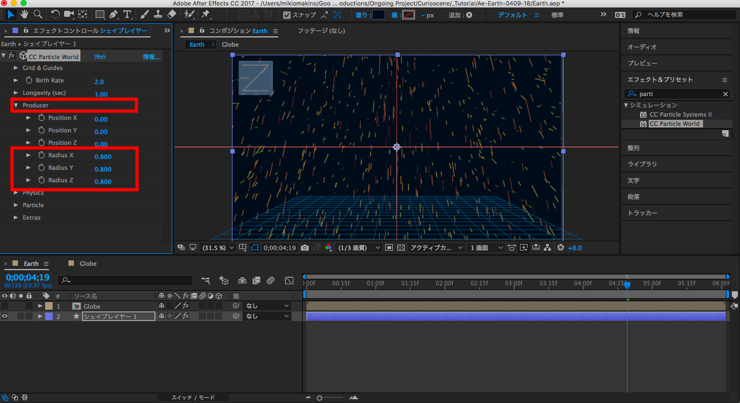Select the Puppet Pin tool
The image size is (740, 403).
click(205, 14)
